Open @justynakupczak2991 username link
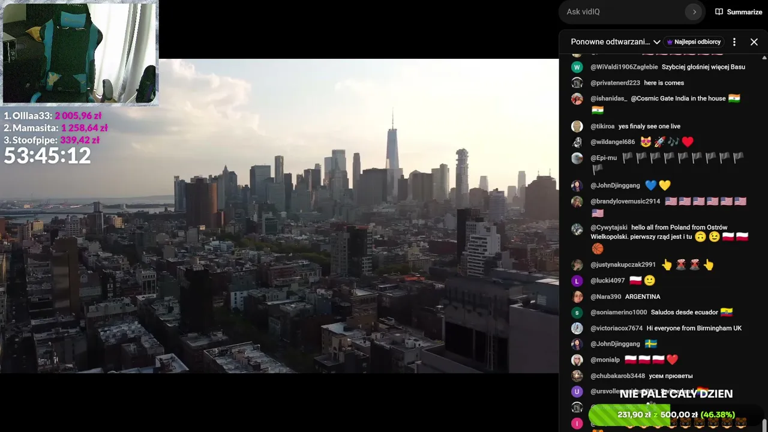This screenshot has width=768, height=432. pos(623,265)
